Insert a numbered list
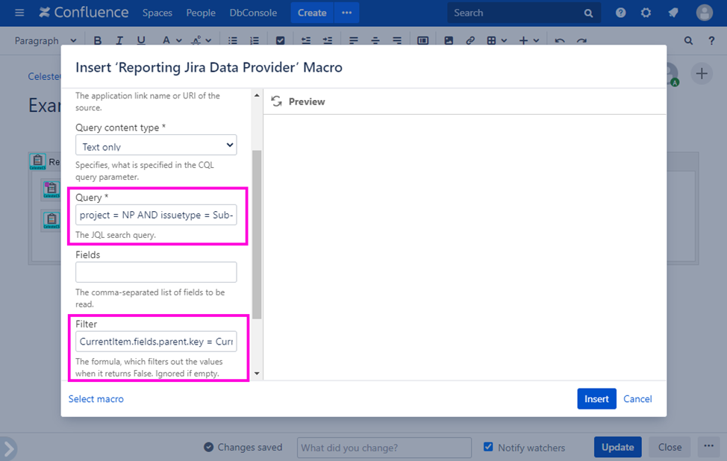727x461 pixels. click(x=255, y=41)
